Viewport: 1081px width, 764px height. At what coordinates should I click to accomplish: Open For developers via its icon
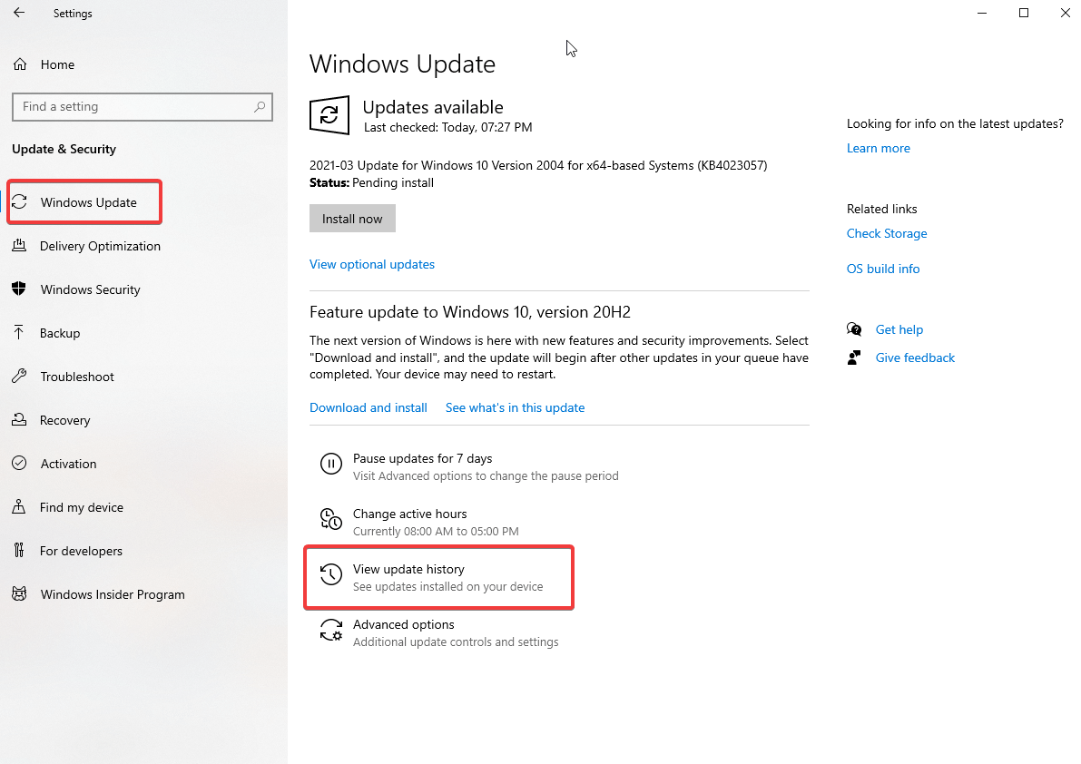tap(20, 551)
